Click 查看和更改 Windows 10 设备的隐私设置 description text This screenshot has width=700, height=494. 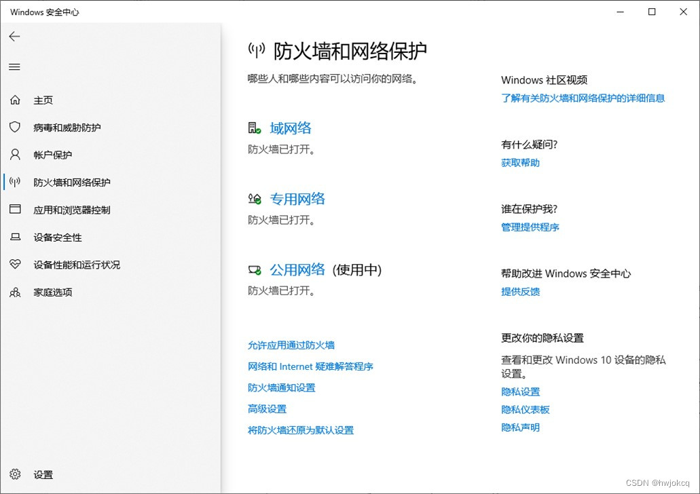[x=583, y=366]
